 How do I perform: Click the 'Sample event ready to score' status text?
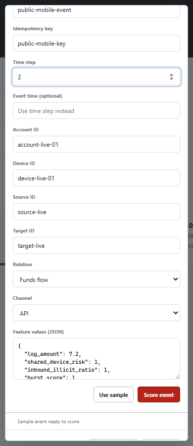48,422
